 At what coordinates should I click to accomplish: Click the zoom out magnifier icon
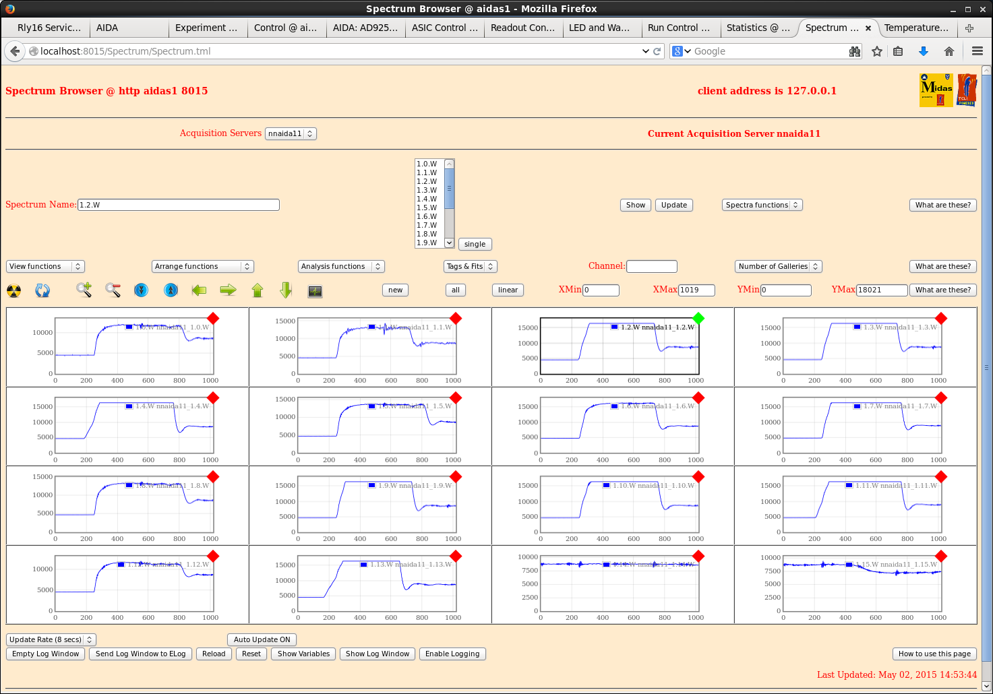coord(113,290)
